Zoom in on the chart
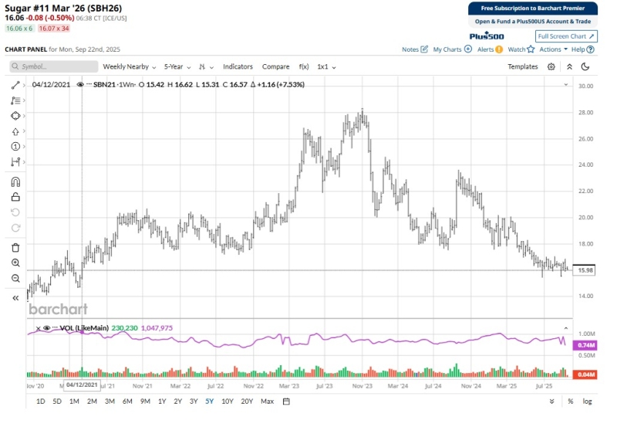The height and width of the screenshot is (427, 617). [15, 263]
